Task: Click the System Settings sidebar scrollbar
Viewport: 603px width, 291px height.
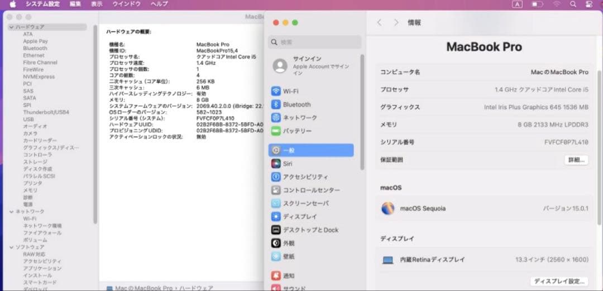Action: pos(362,112)
